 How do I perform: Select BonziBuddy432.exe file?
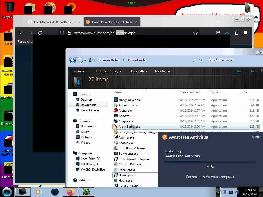click(131, 148)
